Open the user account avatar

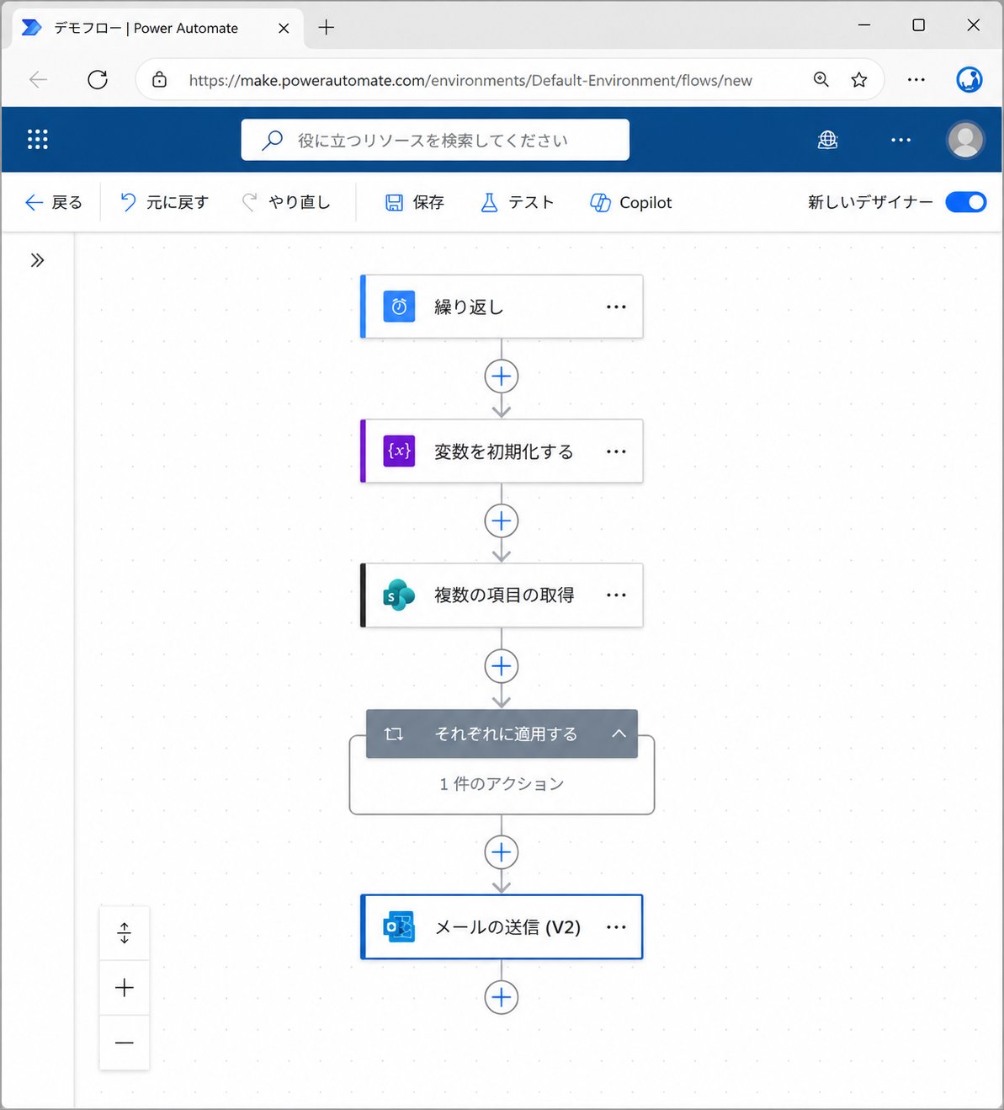tap(965, 140)
